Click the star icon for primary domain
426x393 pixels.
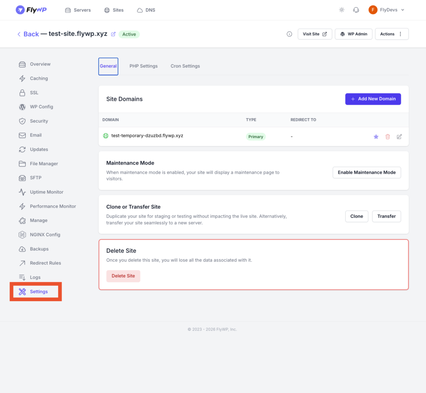point(376,137)
